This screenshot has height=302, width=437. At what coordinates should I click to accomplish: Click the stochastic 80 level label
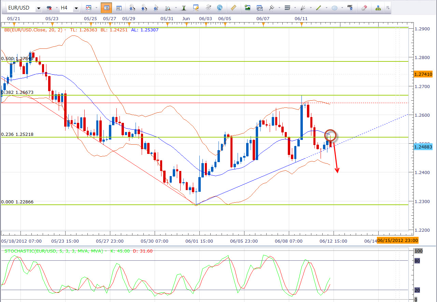[417, 261]
